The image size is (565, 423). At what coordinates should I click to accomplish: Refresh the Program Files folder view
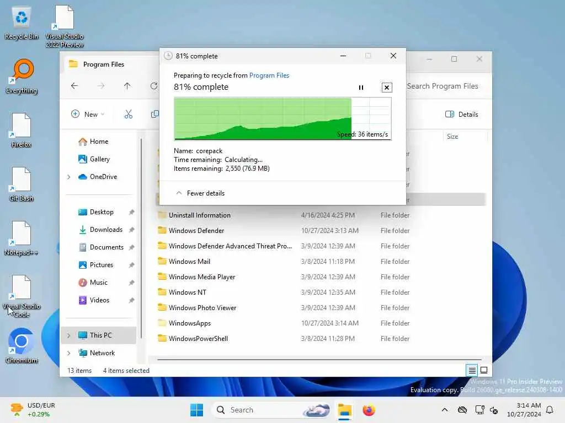(154, 86)
